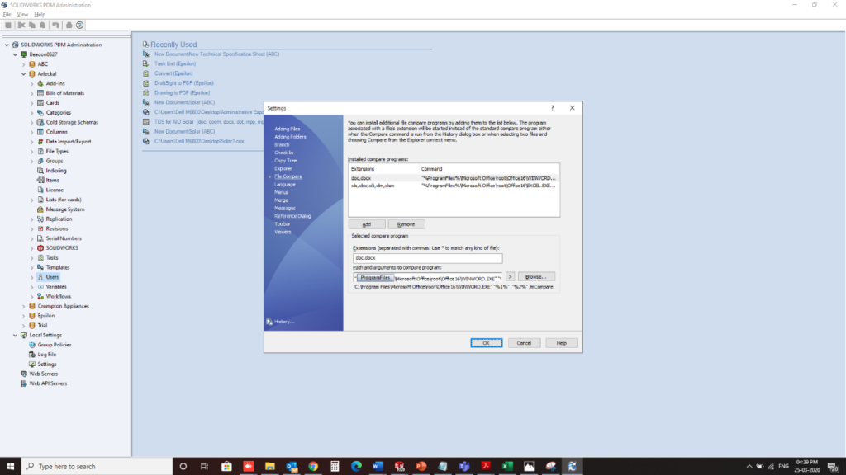Click the arrow button beside path field
The image size is (846, 475).
(510, 277)
